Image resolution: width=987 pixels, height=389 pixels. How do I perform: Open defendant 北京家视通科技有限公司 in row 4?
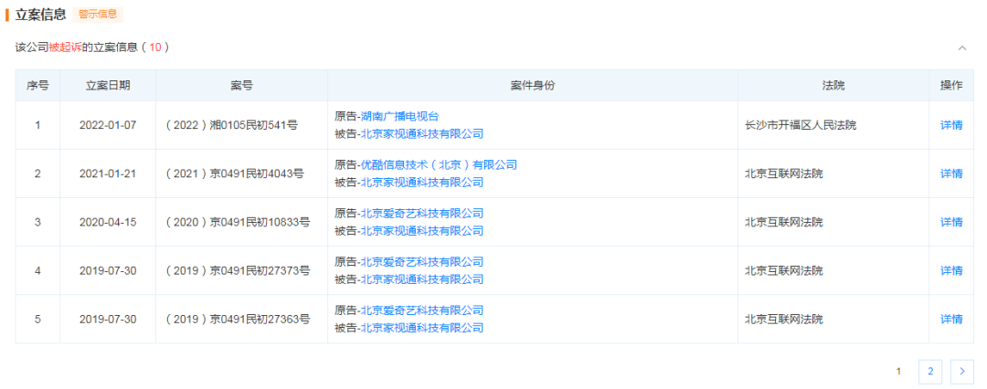(421, 279)
